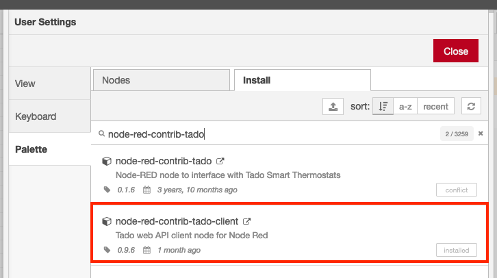Clear the module search field
Screen dimensions: 497x278
pos(481,134)
